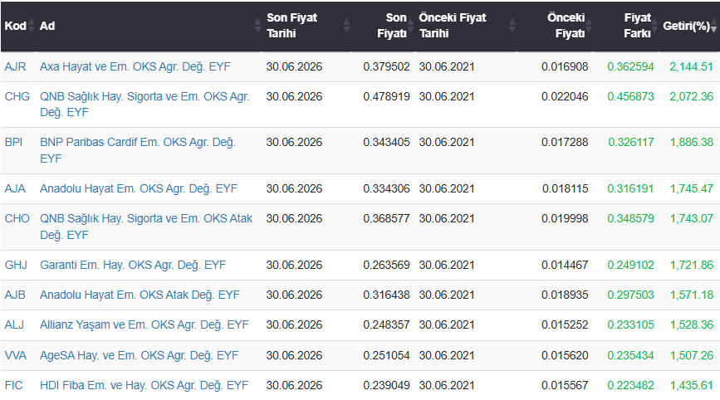Select last price 0.343405
This screenshot has width=720, height=400.
pyautogui.click(x=386, y=142)
